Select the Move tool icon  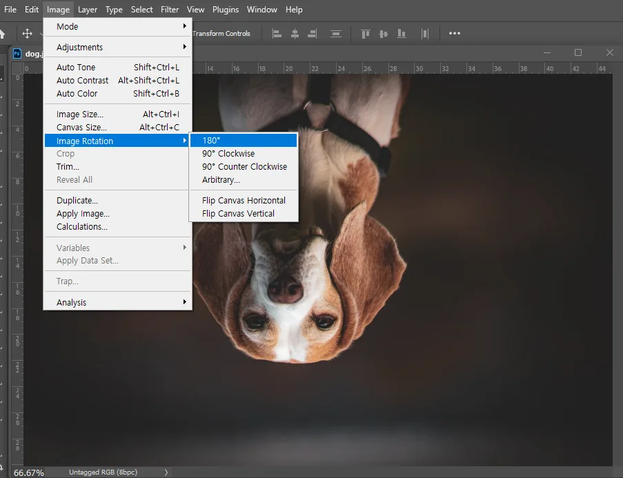[27, 33]
